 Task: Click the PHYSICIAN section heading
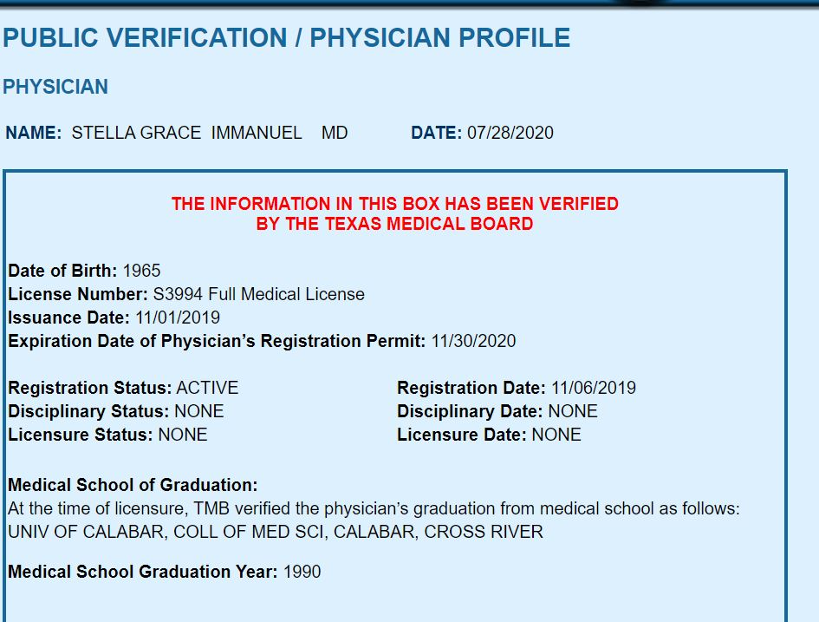pos(55,87)
